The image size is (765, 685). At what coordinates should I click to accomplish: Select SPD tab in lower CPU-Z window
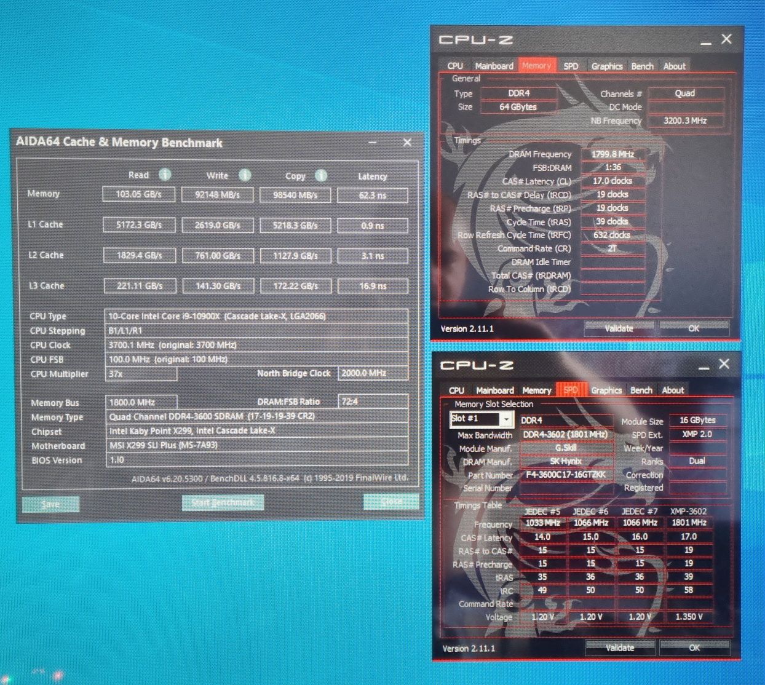(571, 390)
